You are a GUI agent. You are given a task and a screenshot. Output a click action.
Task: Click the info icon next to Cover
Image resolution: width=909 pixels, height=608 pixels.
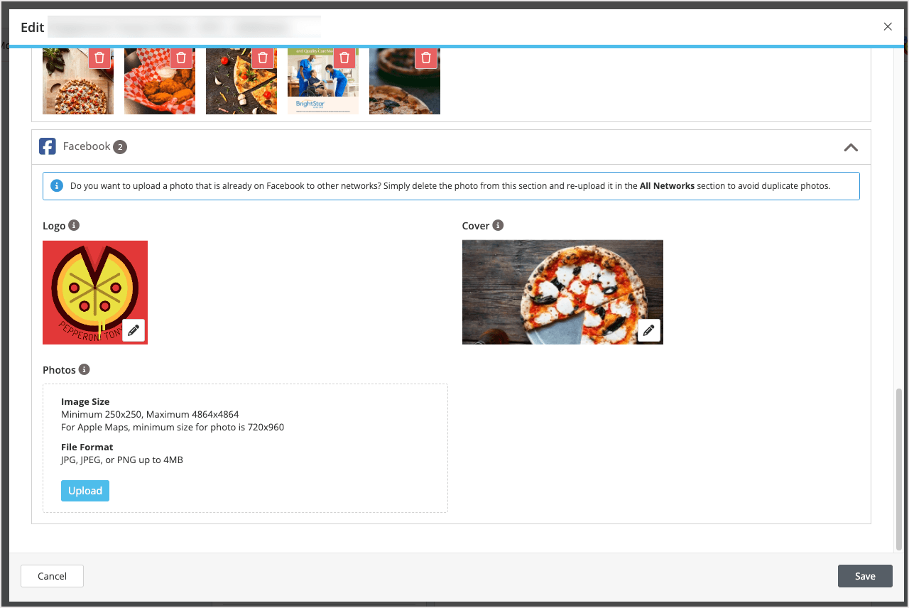pos(499,224)
